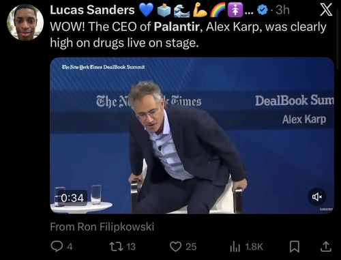Click the X logo at the top right

tap(326, 10)
